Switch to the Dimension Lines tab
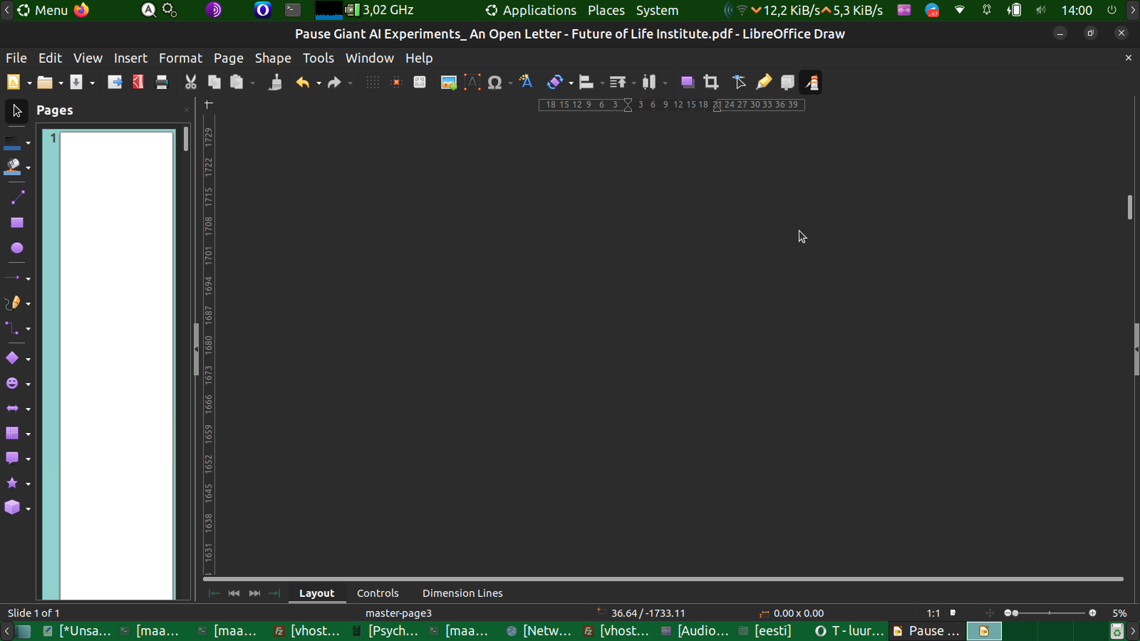 point(462,593)
